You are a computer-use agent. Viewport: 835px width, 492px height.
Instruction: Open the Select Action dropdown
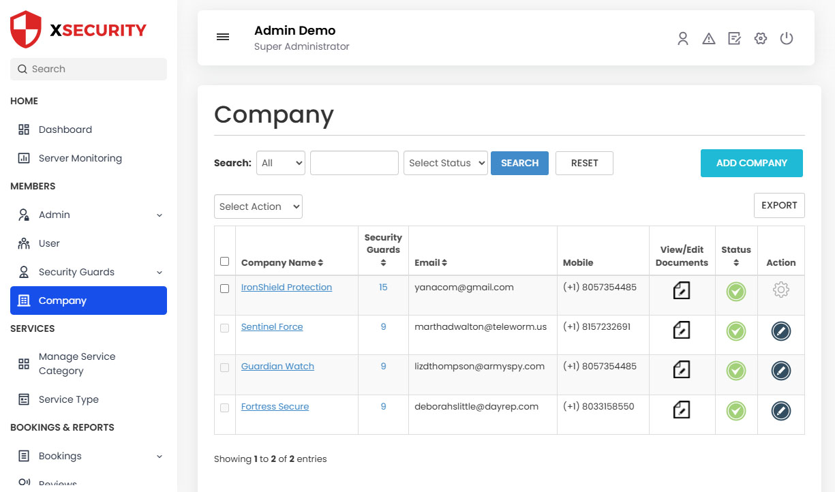[258, 206]
